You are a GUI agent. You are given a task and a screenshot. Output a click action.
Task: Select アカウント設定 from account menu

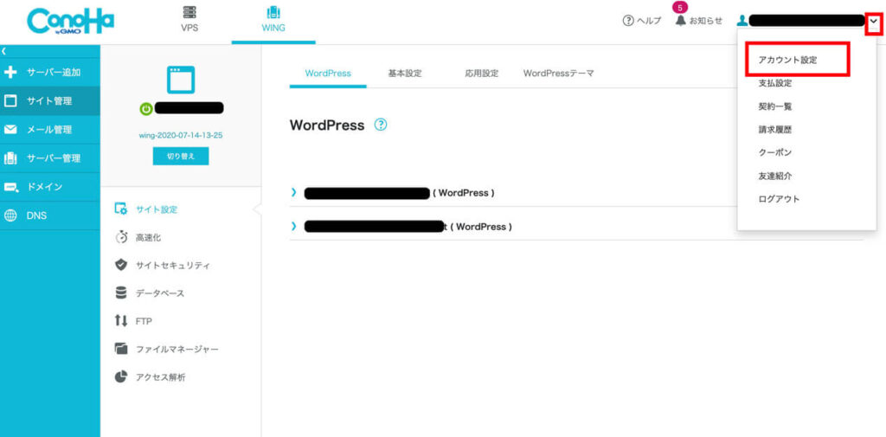click(787, 60)
